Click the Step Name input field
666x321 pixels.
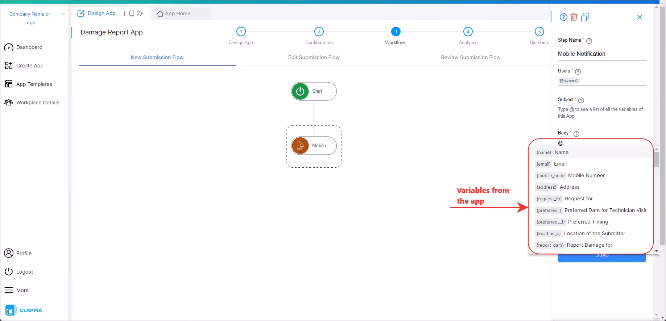point(602,54)
